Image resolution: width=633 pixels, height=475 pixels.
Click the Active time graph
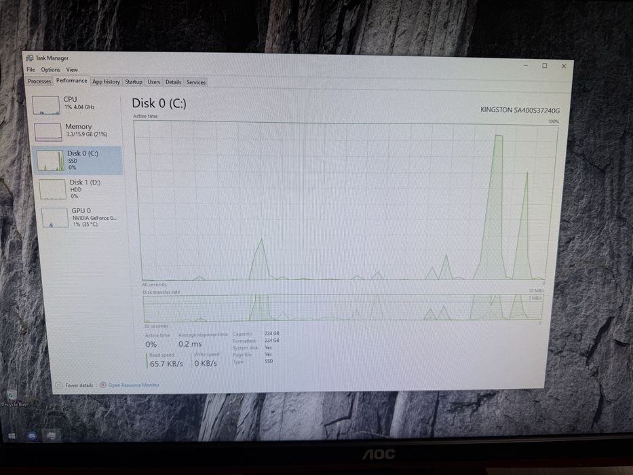pyautogui.click(x=347, y=201)
